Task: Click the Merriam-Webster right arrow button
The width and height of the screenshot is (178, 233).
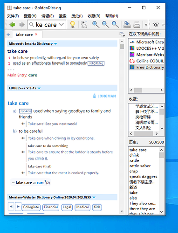Action: click(18, 206)
